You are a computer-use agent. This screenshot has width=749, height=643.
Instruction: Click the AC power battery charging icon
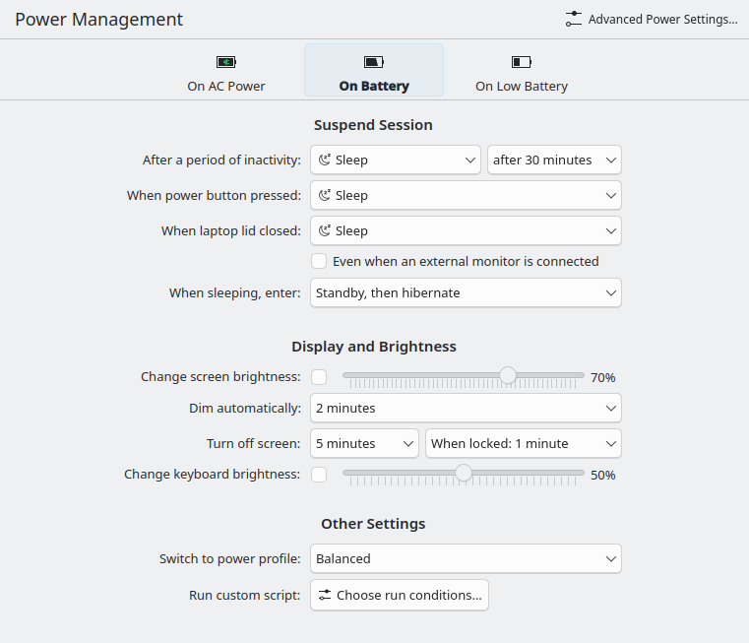point(226,62)
